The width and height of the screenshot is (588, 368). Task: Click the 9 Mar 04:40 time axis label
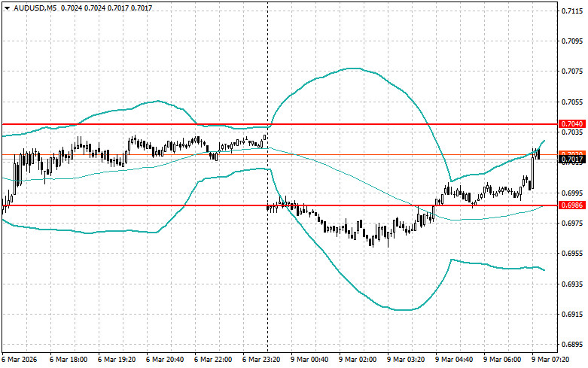point(454,360)
